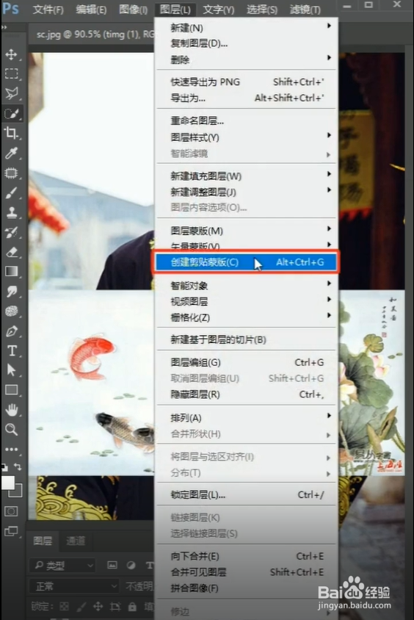Viewport: 414px width, 620px height.
Task: Click the foreground color swatch
Action: [7, 483]
